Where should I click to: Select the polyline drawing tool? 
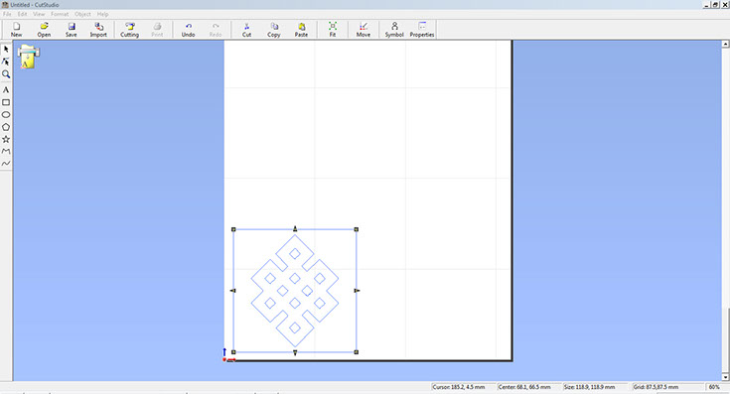6,151
